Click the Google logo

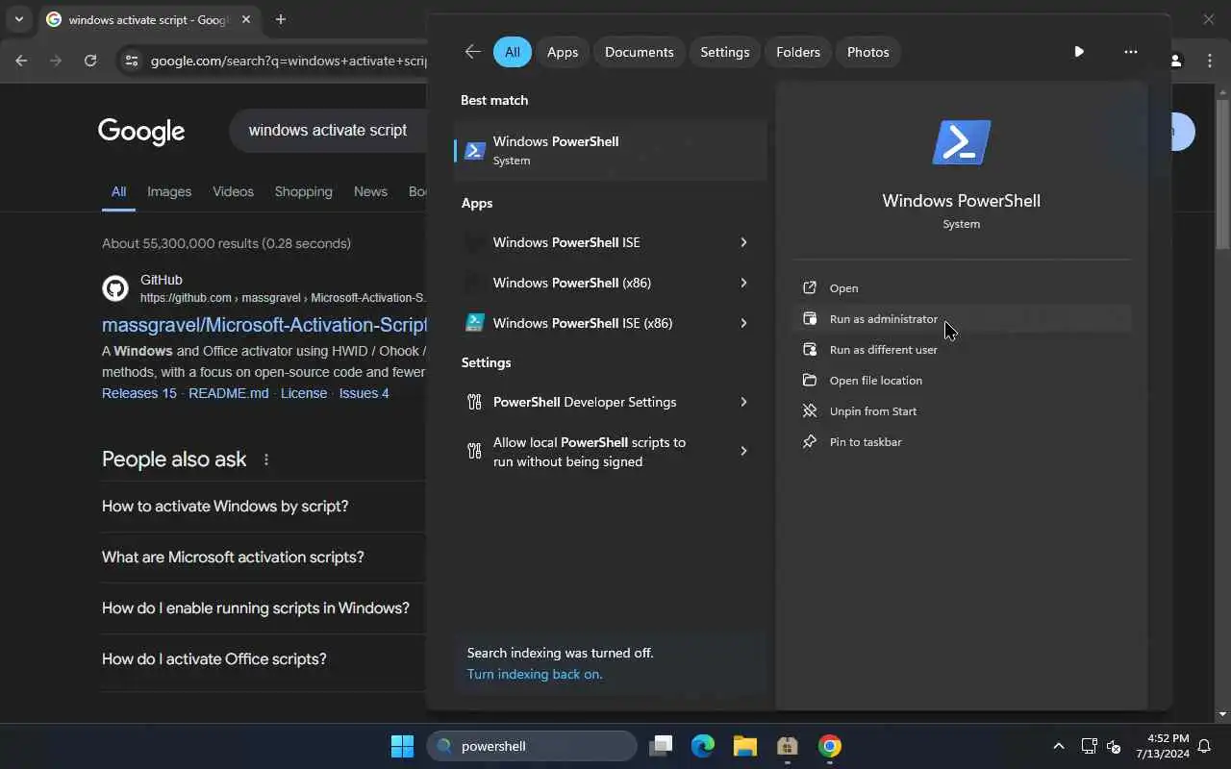(141, 132)
